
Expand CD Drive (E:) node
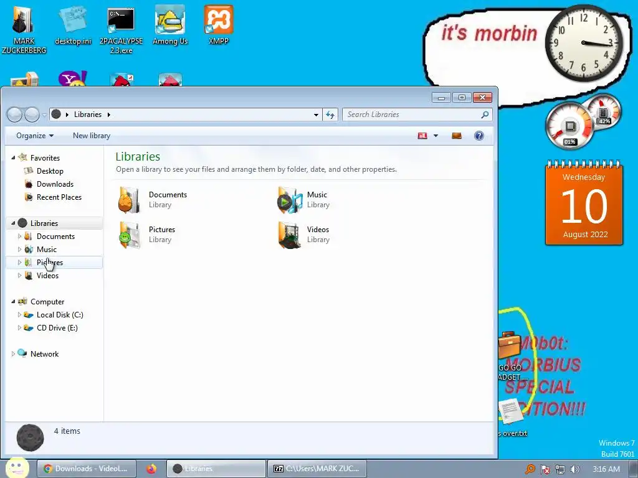pyautogui.click(x=19, y=327)
